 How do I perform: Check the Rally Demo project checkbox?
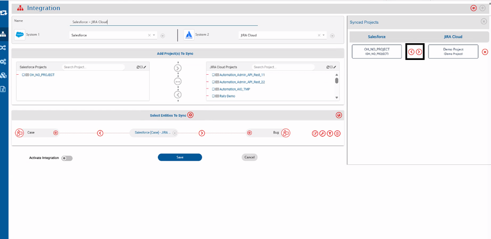coord(213,96)
